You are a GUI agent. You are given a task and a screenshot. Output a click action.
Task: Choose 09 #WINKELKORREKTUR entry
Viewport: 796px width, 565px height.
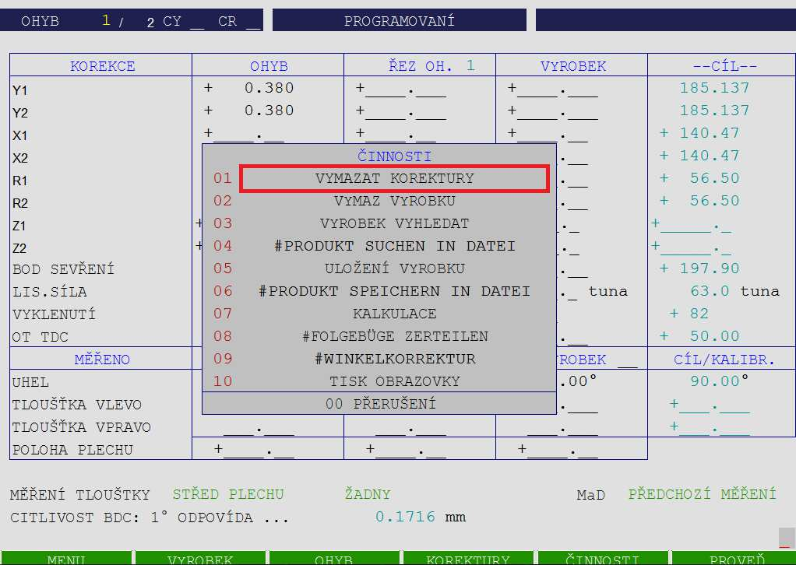(394, 359)
